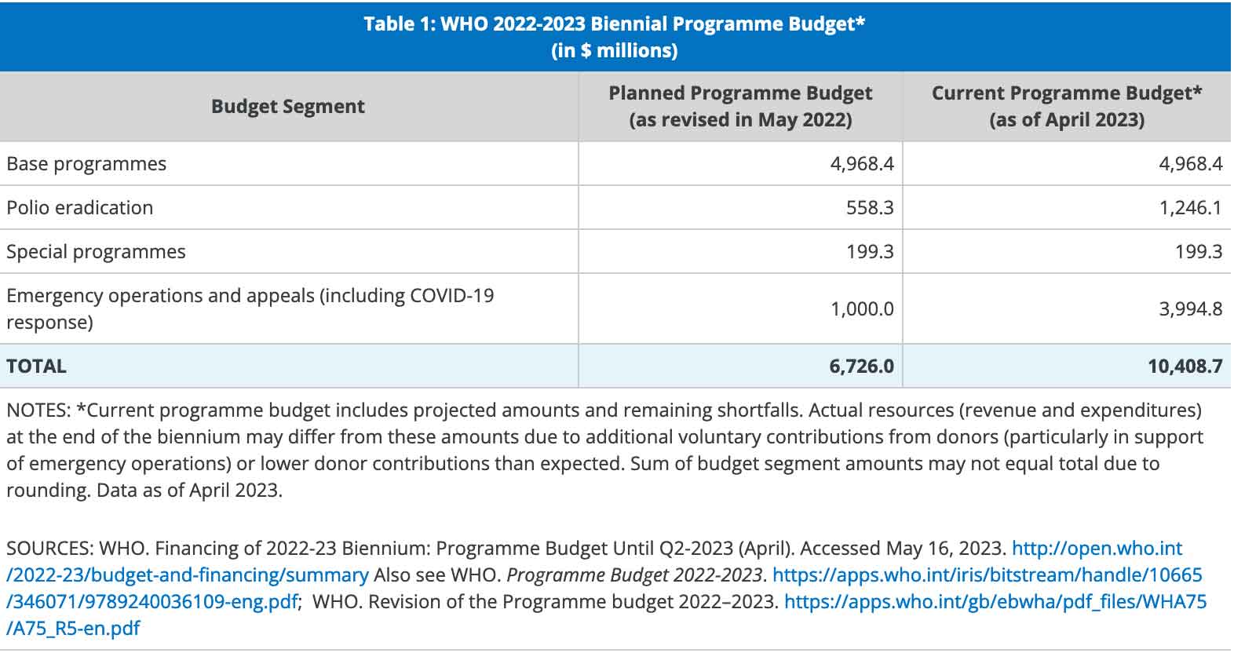Click the planned polio value 558.3
Viewport: 1234px width, 653px height.
(x=870, y=208)
